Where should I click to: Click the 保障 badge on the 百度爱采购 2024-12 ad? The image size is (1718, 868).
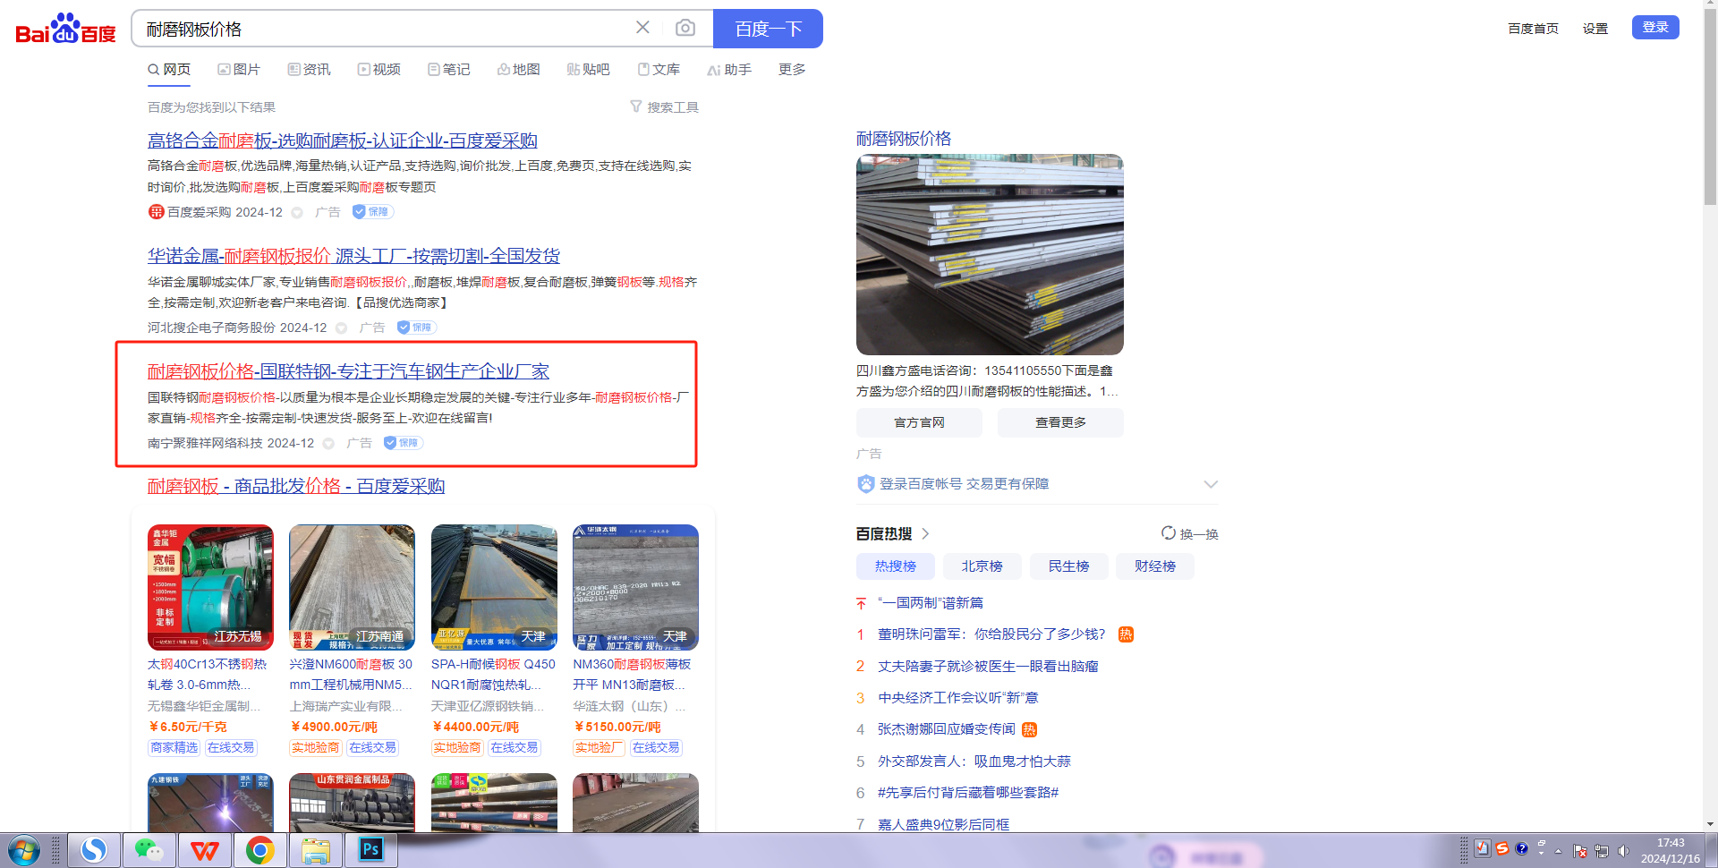coord(373,212)
